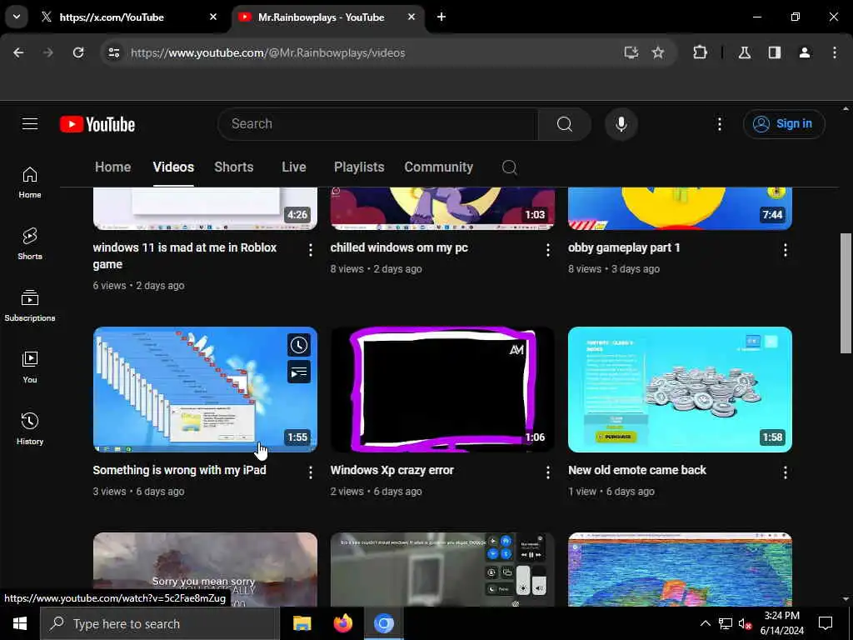
Task: Open the YouTube hamburger guide menu
Action: [30, 124]
